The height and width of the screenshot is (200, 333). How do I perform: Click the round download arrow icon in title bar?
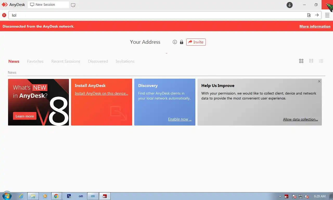point(290,5)
